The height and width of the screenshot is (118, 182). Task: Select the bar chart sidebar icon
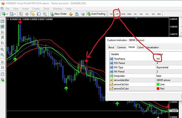click(2, 32)
